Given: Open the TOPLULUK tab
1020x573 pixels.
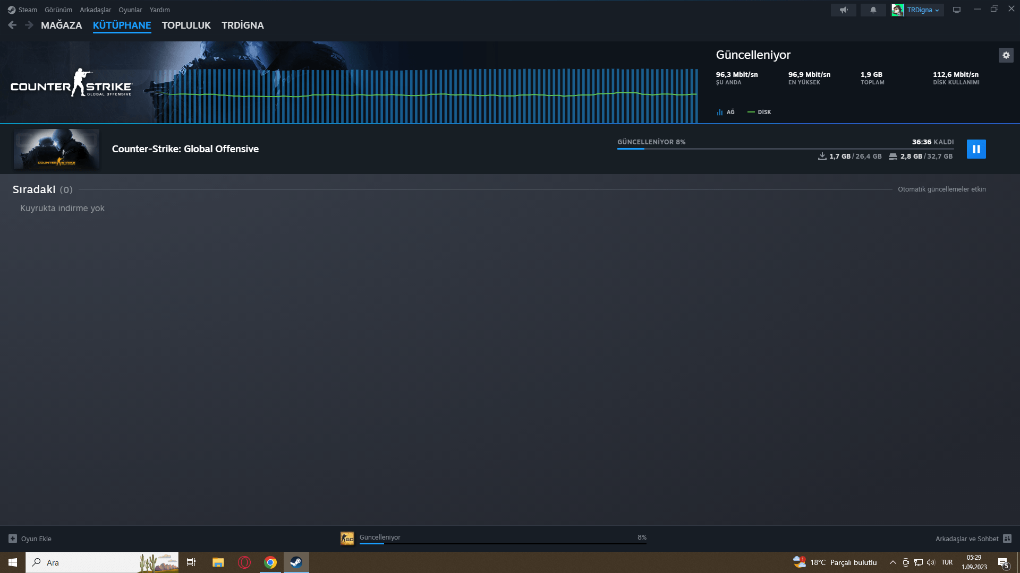Looking at the screenshot, I should (x=186, y=25).
